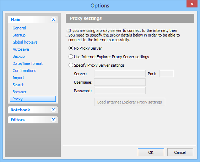Open General options page

coord(19,28)
